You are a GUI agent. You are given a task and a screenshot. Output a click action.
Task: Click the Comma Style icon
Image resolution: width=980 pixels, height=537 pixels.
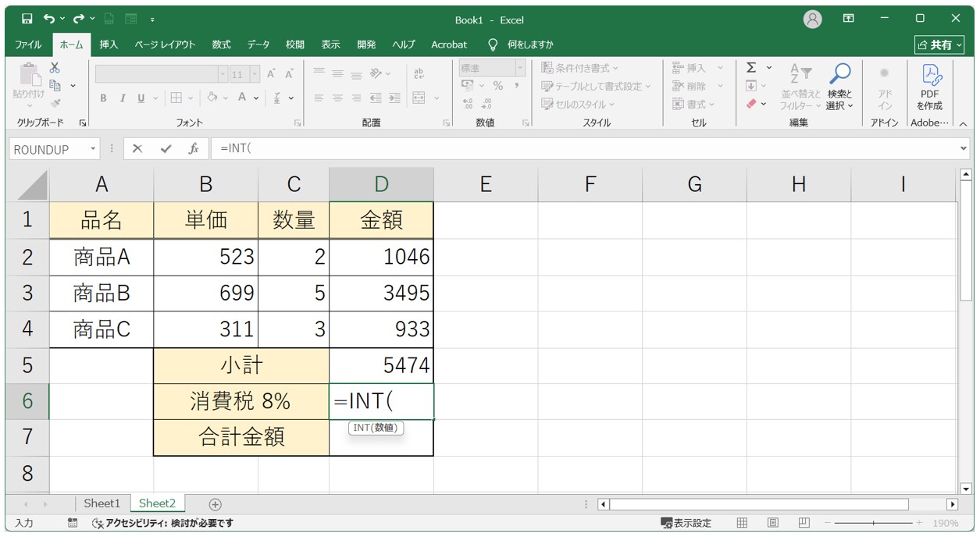(x=516, y=86)
